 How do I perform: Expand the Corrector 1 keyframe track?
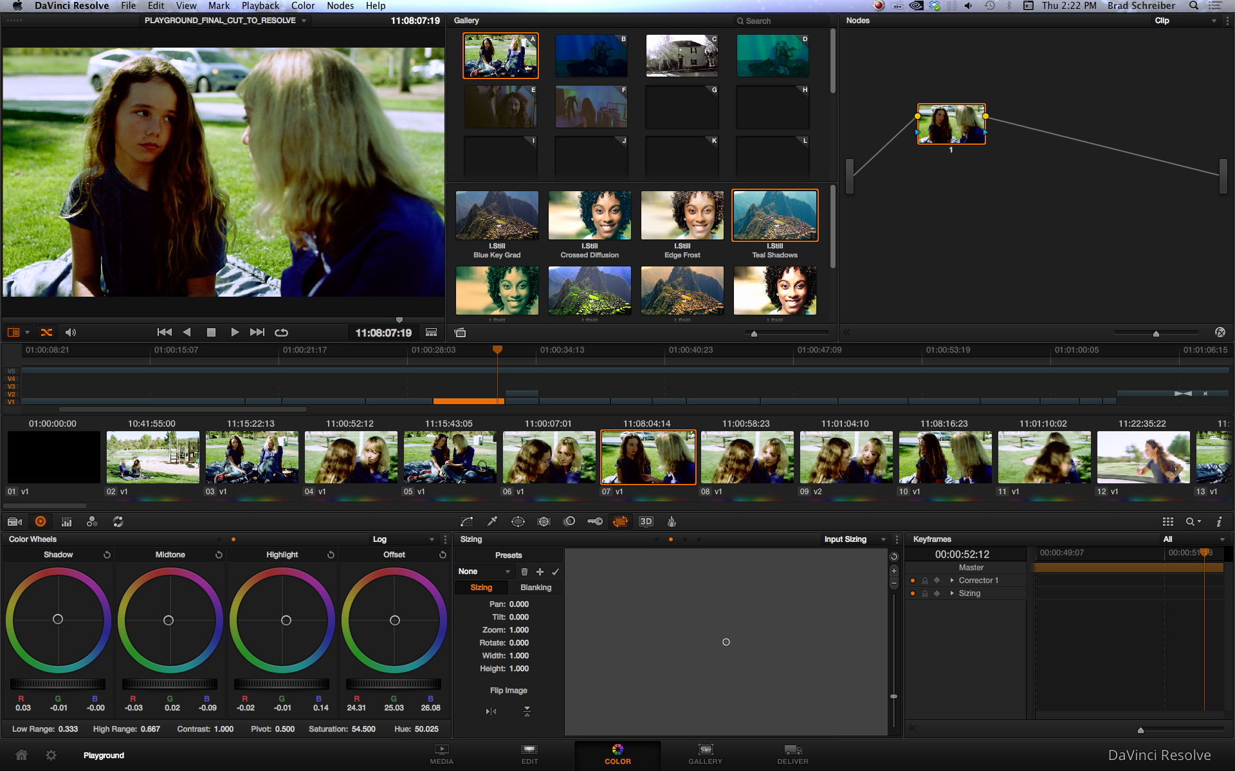point(952,581)
